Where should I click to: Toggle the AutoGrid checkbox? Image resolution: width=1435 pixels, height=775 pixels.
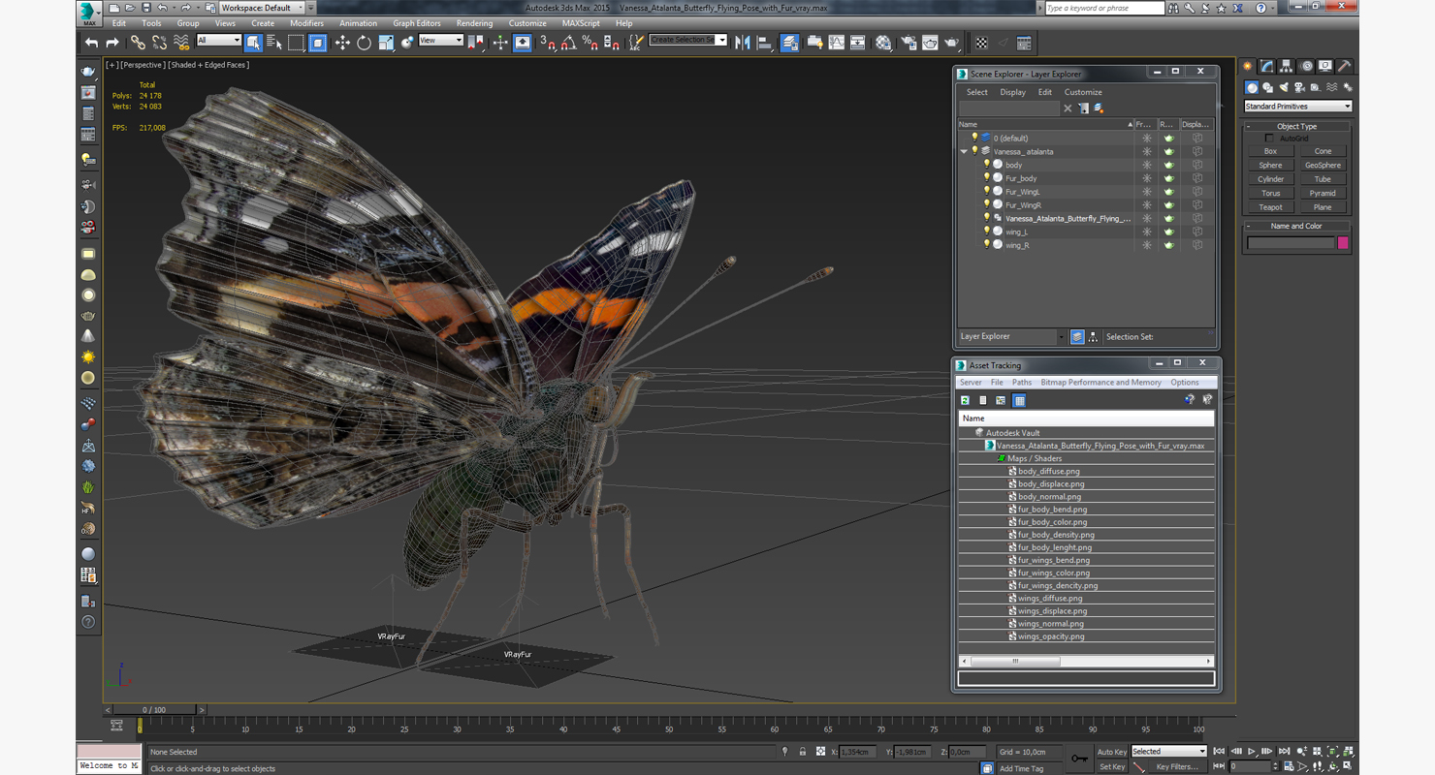tap(1270, 139)
